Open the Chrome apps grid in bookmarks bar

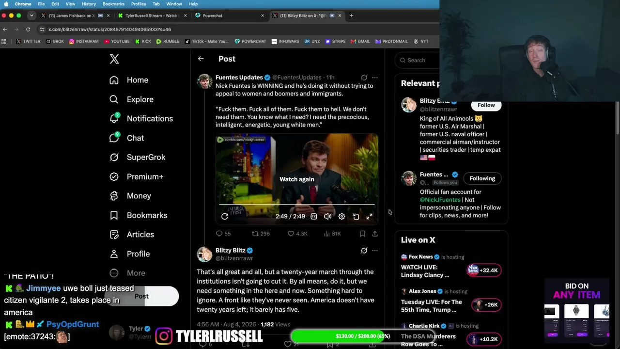(x=4, y=41)
